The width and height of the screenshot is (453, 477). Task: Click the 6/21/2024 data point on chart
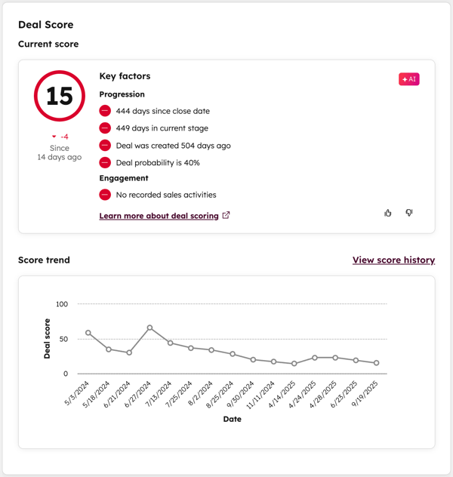pyautogui.click(x=129, y=352)
